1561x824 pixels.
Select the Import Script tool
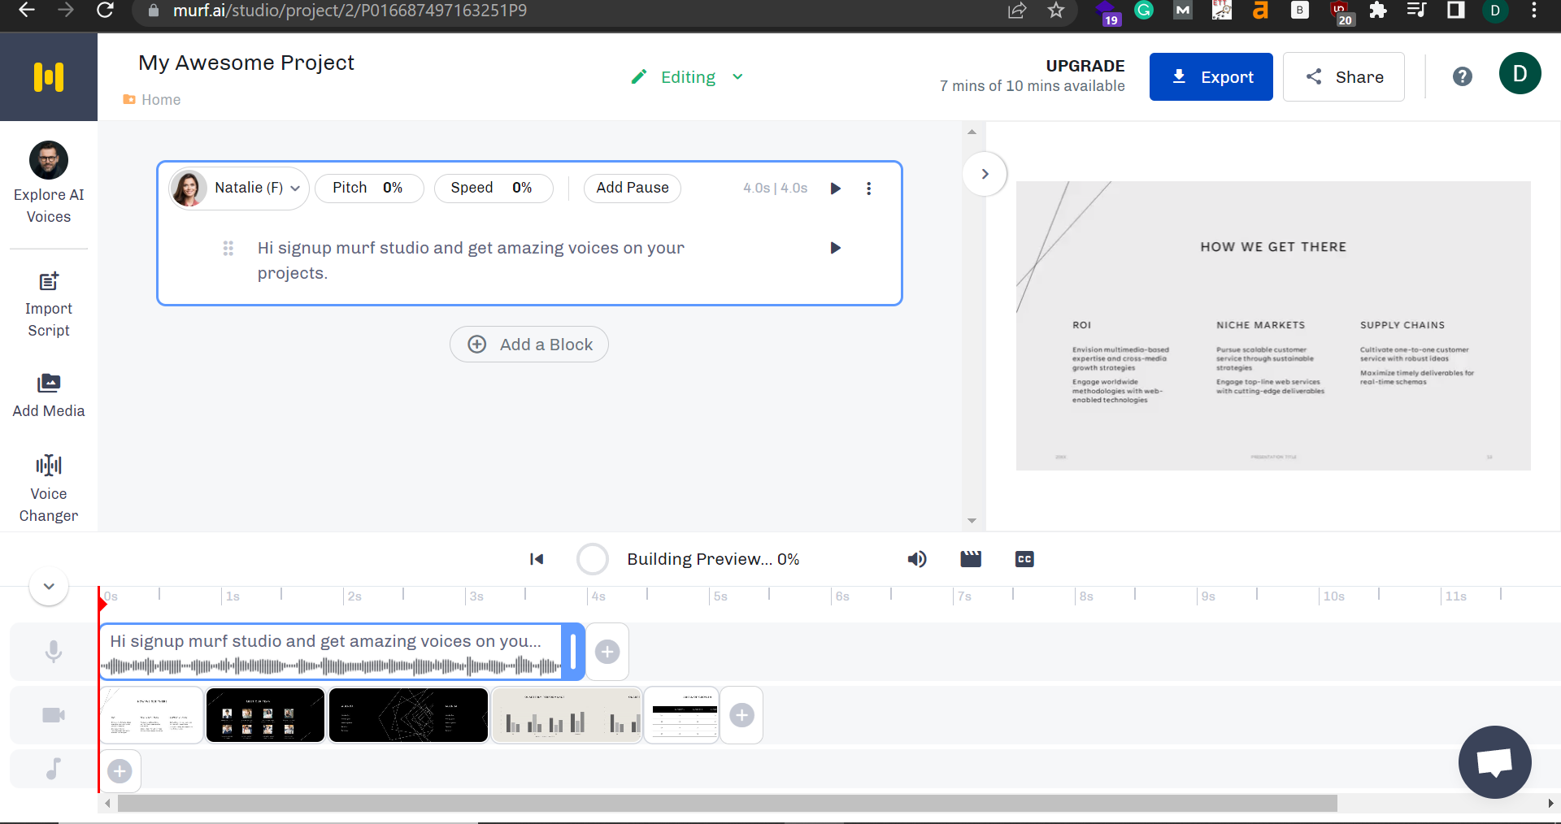pyautogui.click(x=49, y=305)
